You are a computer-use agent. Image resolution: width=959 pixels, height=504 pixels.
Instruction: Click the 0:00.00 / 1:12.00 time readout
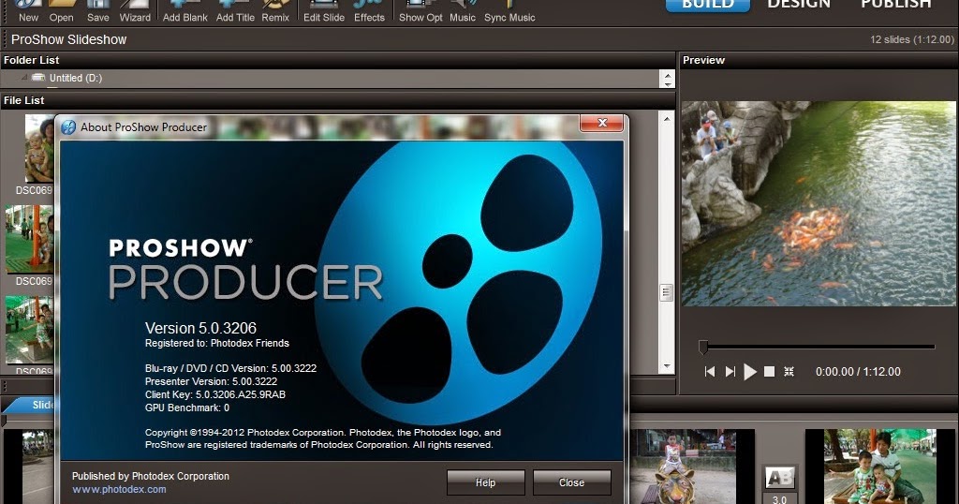[858, 371]
